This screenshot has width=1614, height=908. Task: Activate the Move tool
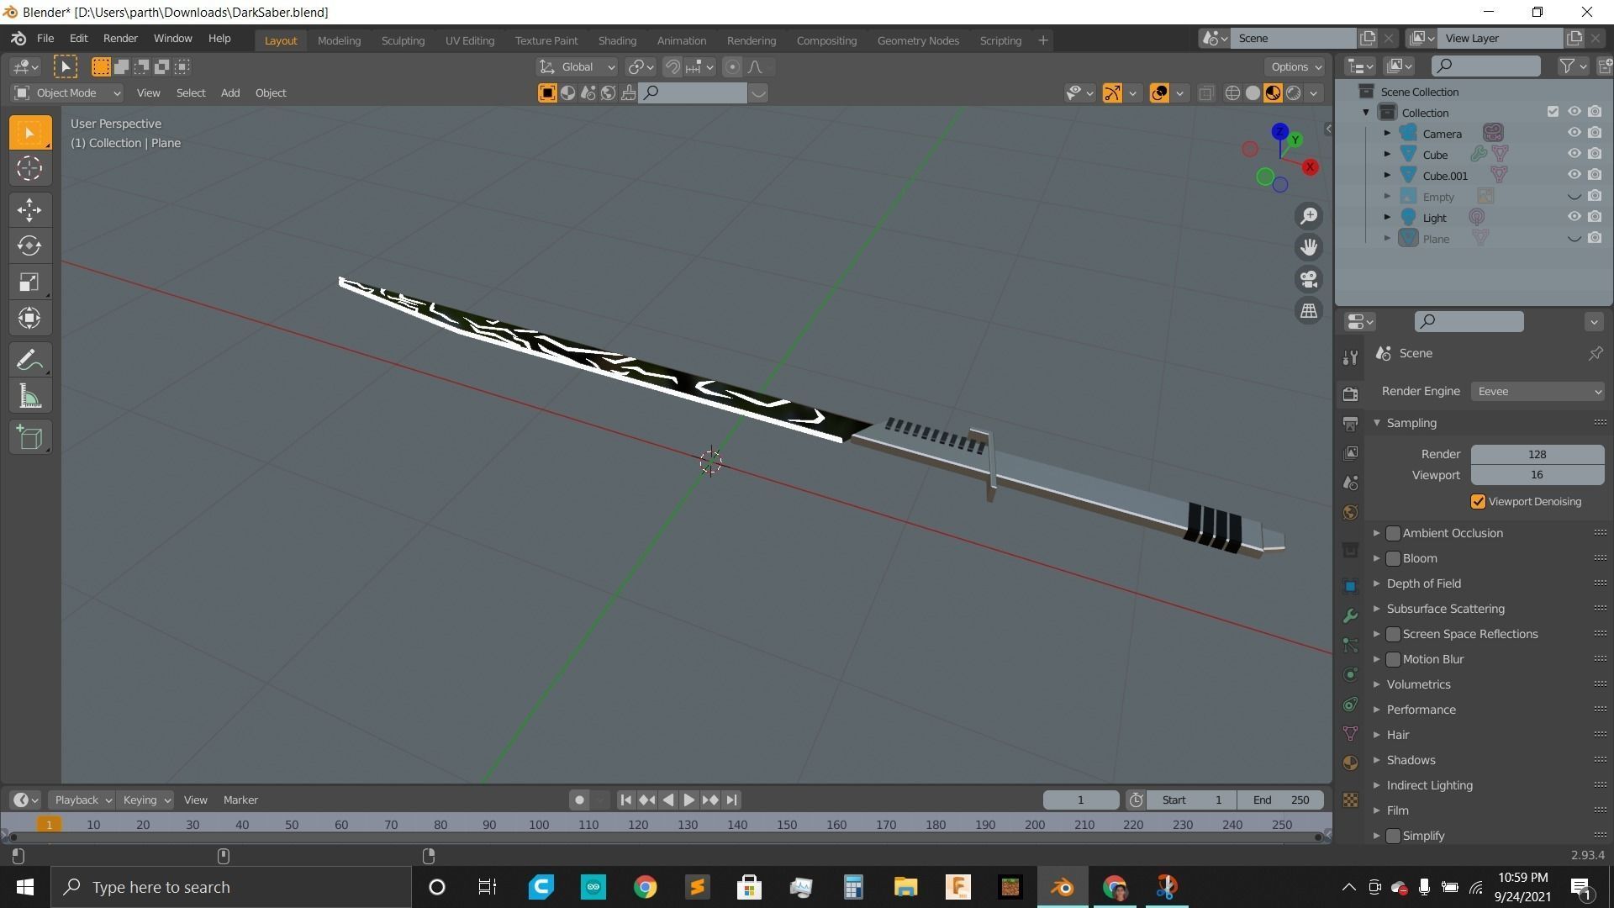30,210
